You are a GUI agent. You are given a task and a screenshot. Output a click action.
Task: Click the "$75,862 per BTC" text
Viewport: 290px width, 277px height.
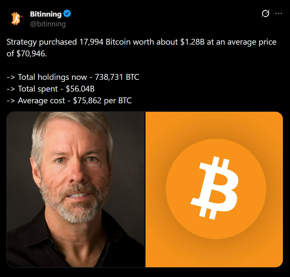click(x=102, y=101)
